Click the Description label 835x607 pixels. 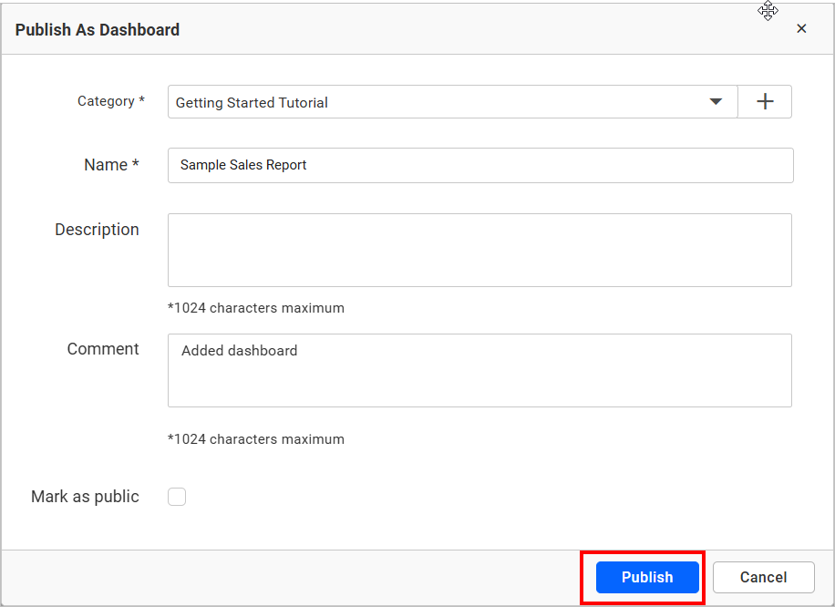[x=97, y=229]
